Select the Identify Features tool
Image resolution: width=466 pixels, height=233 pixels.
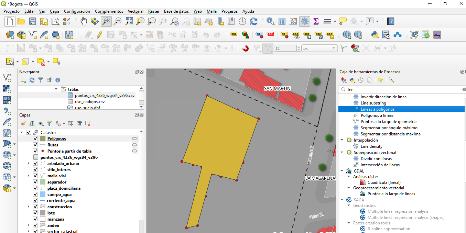(x=271, y=21)
